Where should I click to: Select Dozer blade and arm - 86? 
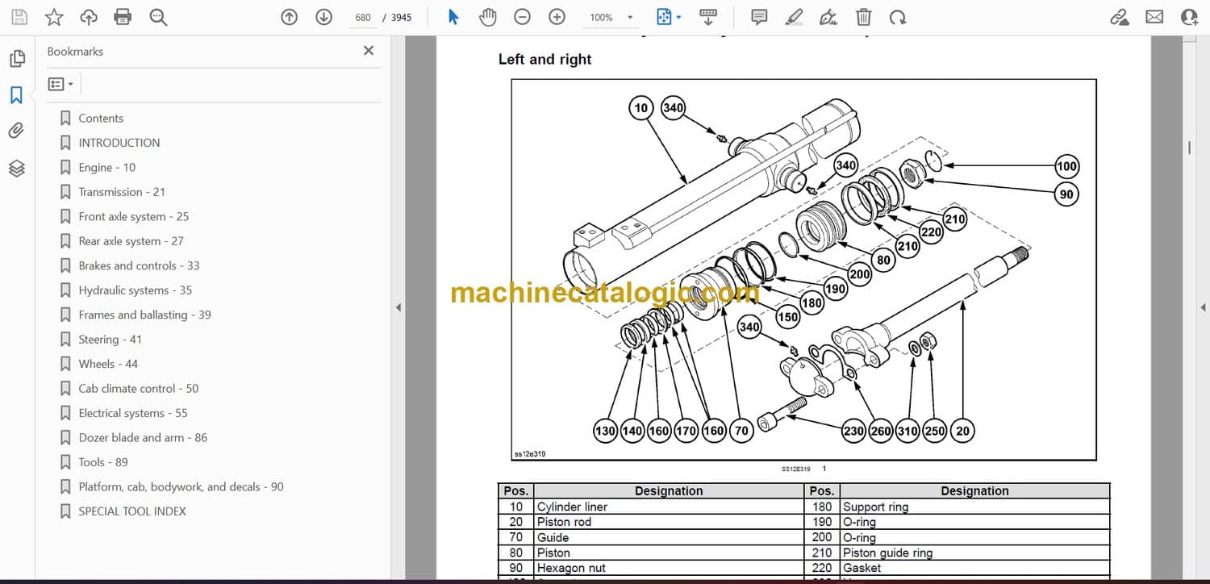(143, 437)
